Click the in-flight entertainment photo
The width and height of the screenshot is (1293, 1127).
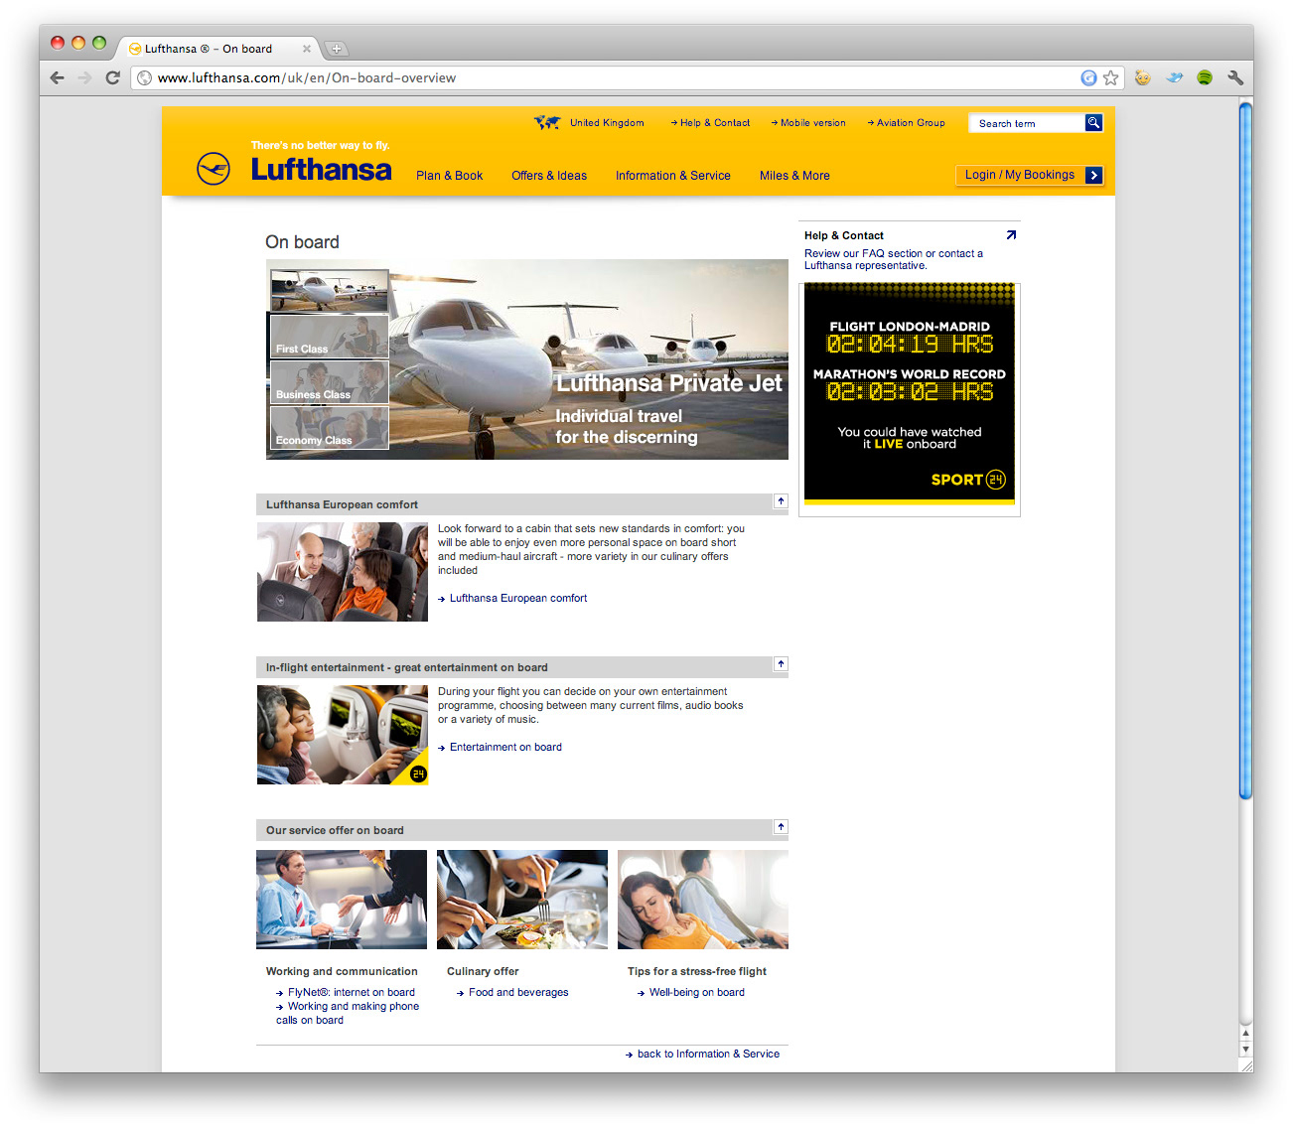[343, 735]
